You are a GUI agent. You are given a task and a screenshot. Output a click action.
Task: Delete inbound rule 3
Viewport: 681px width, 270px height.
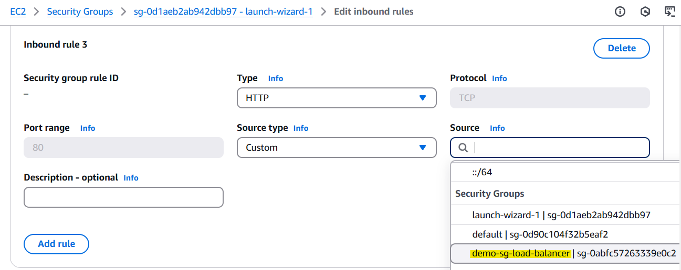click(x=621, y=48)
